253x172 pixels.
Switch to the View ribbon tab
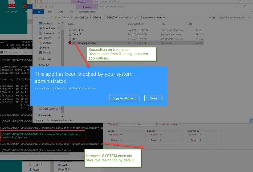71,12
